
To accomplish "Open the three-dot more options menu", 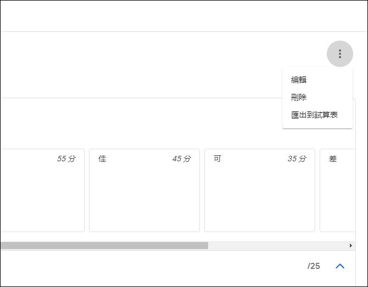I will (x=339, y=54).
